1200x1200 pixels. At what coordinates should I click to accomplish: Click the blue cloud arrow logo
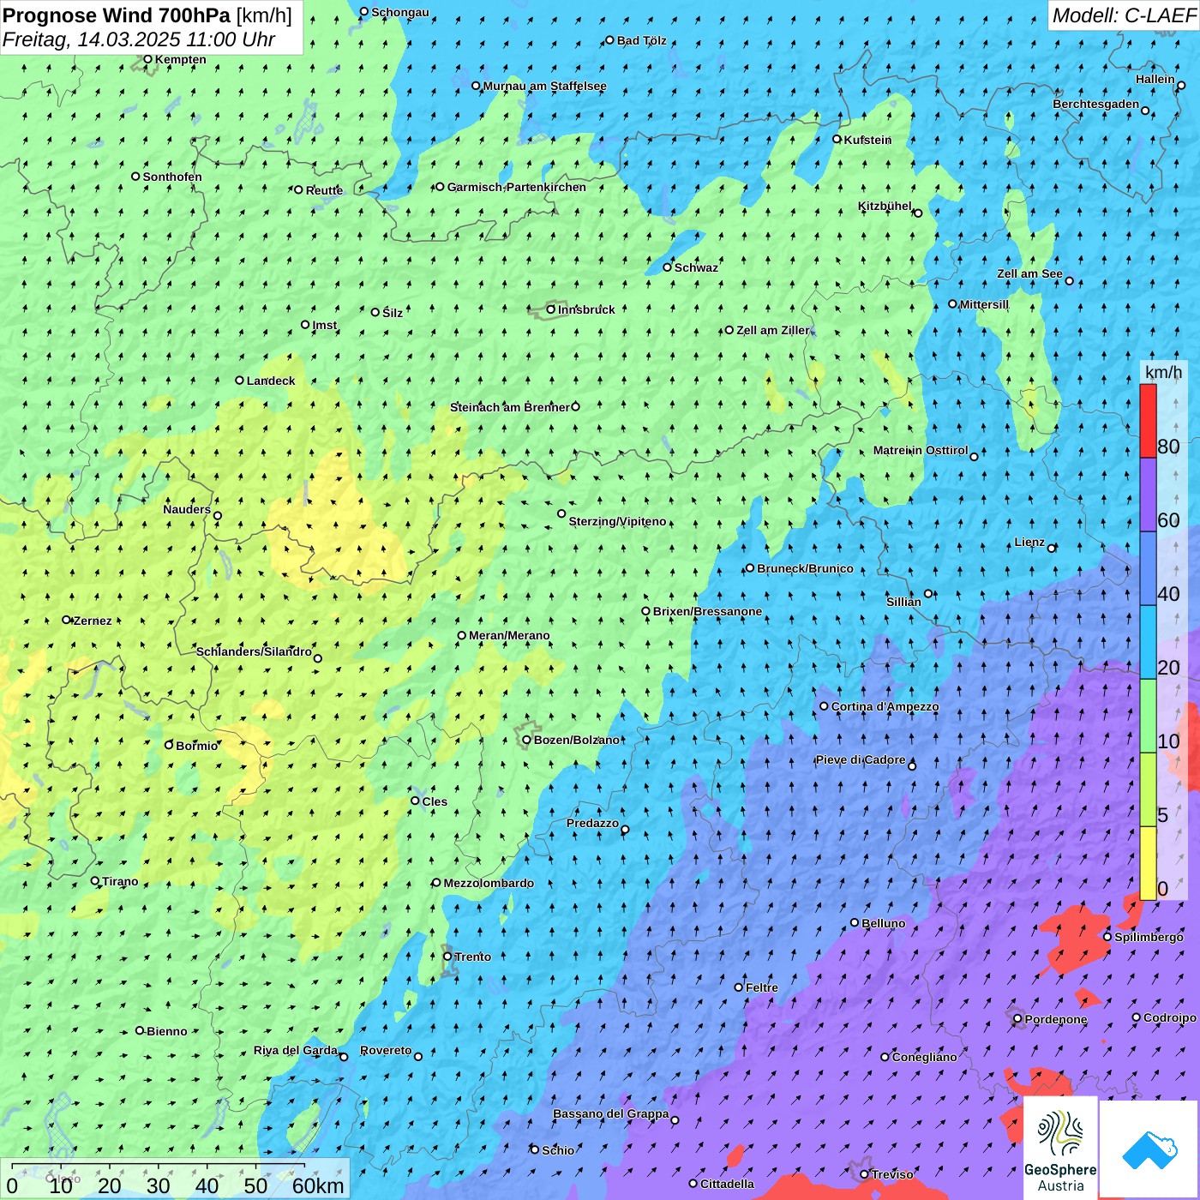pos(1149,1149)
